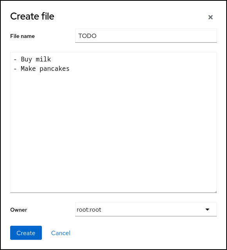
Task: Click the resize handle of content textarea
Action: pos(215,191)
